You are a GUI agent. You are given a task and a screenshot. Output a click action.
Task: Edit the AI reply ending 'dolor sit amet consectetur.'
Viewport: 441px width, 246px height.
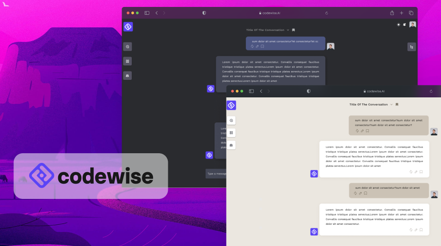pyautogui.click(x=416, y=230)
